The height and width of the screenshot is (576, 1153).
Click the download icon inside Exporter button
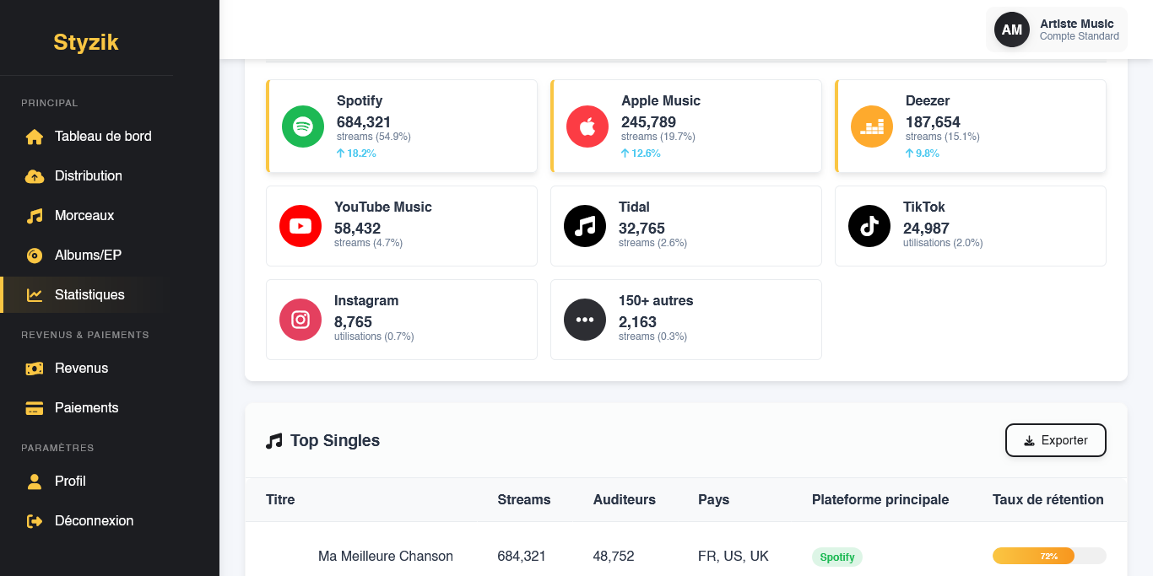(x=1029, y=441)
